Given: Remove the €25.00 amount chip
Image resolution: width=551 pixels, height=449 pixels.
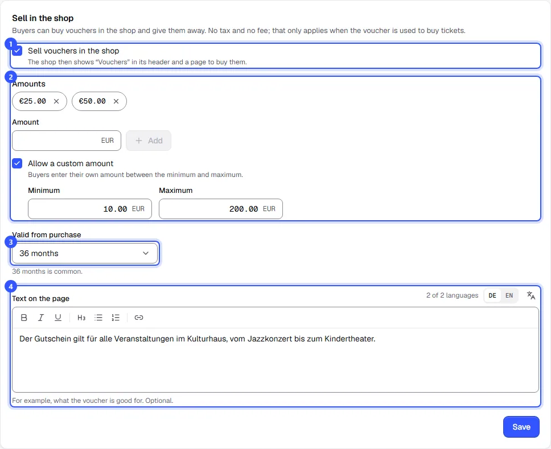Looking at the screenshot, I should click(56, 101).
